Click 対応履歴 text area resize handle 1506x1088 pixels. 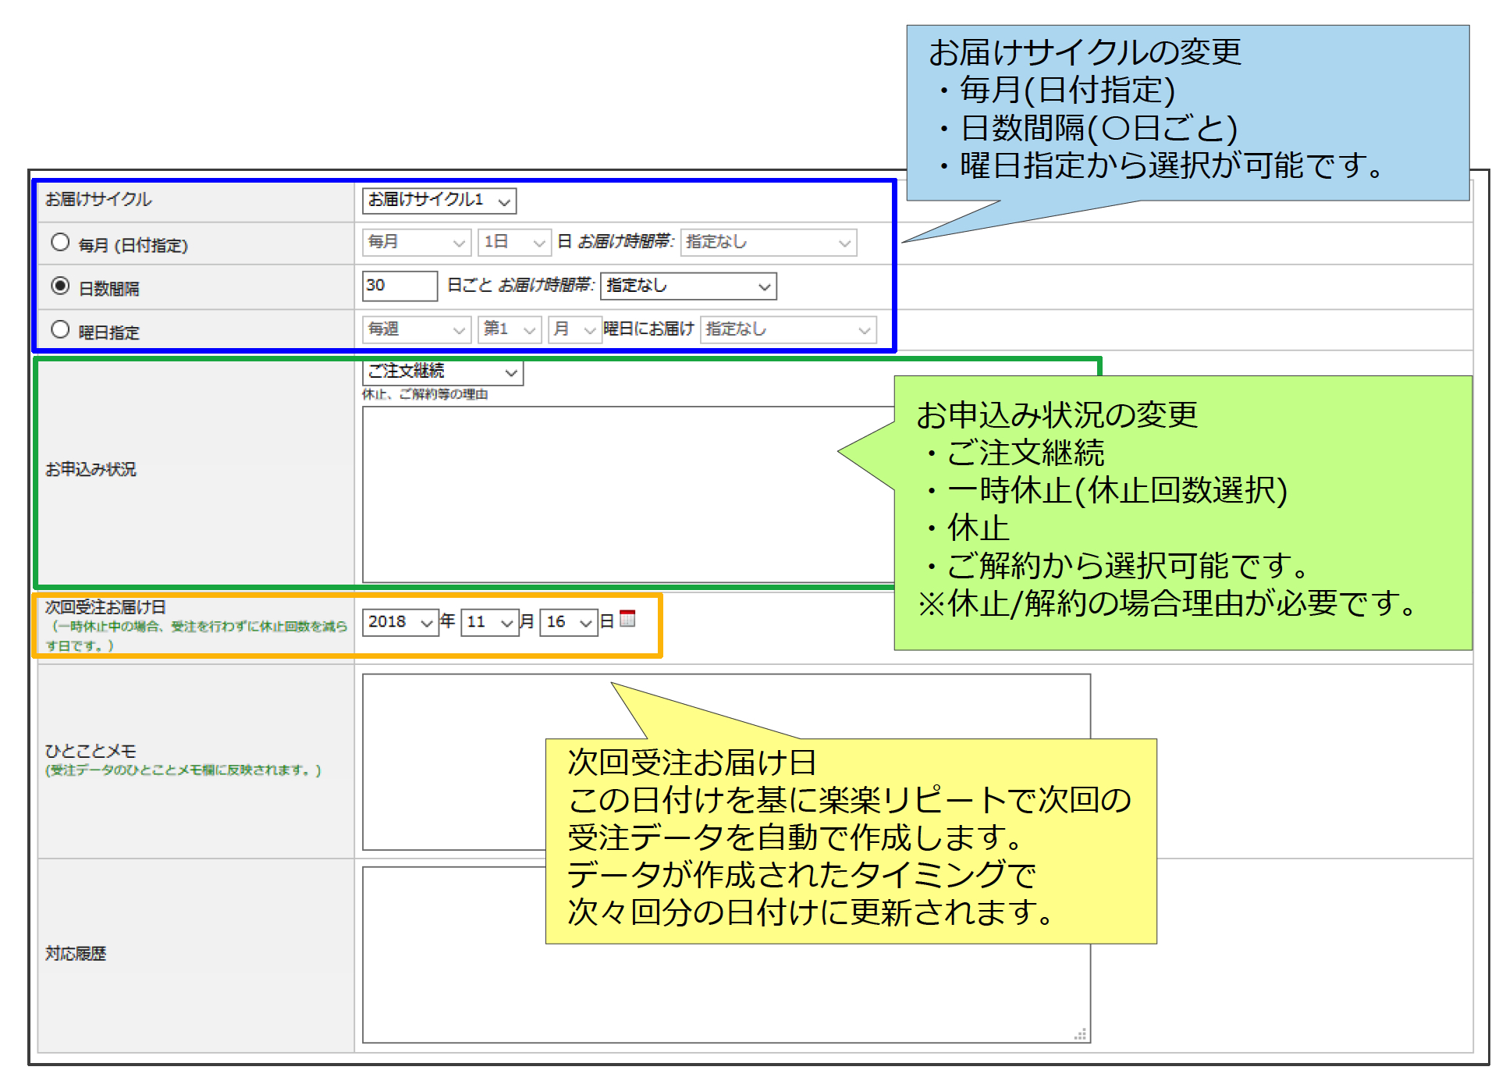coord(1082,1035)
